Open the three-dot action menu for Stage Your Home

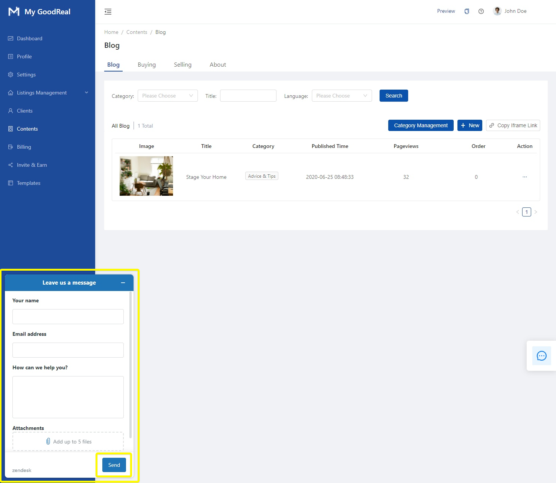(524, 177)
